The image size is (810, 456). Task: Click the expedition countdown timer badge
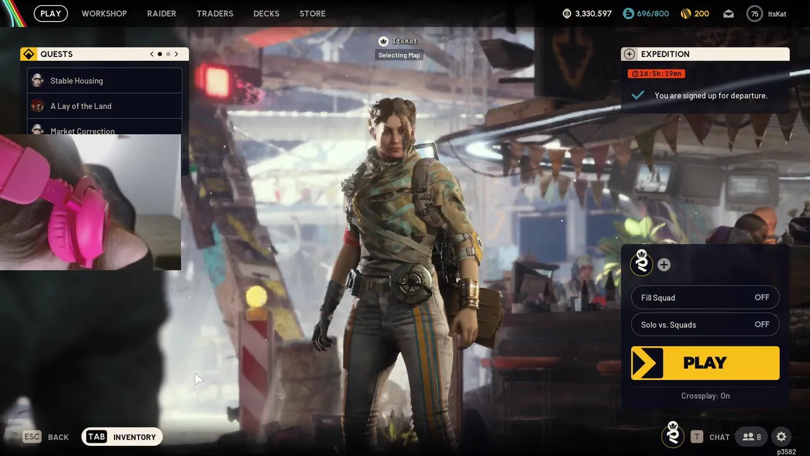[x=656, y=73]
